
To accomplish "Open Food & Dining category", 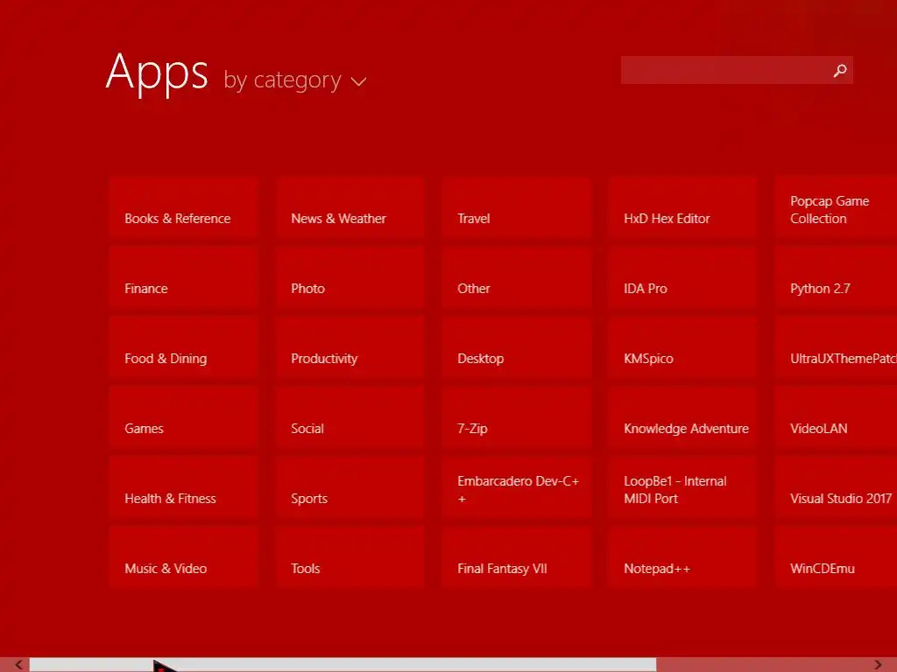I will (183, 347).
